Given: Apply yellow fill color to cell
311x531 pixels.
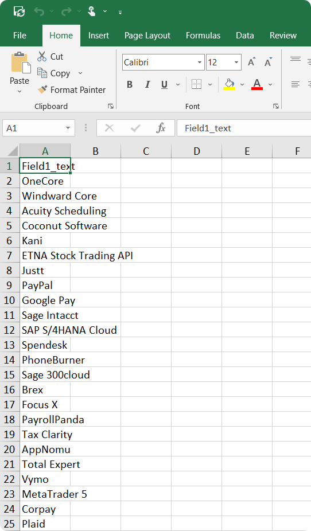Looking at the screenshot, I should pyautogui.click(x=230, y=84).
